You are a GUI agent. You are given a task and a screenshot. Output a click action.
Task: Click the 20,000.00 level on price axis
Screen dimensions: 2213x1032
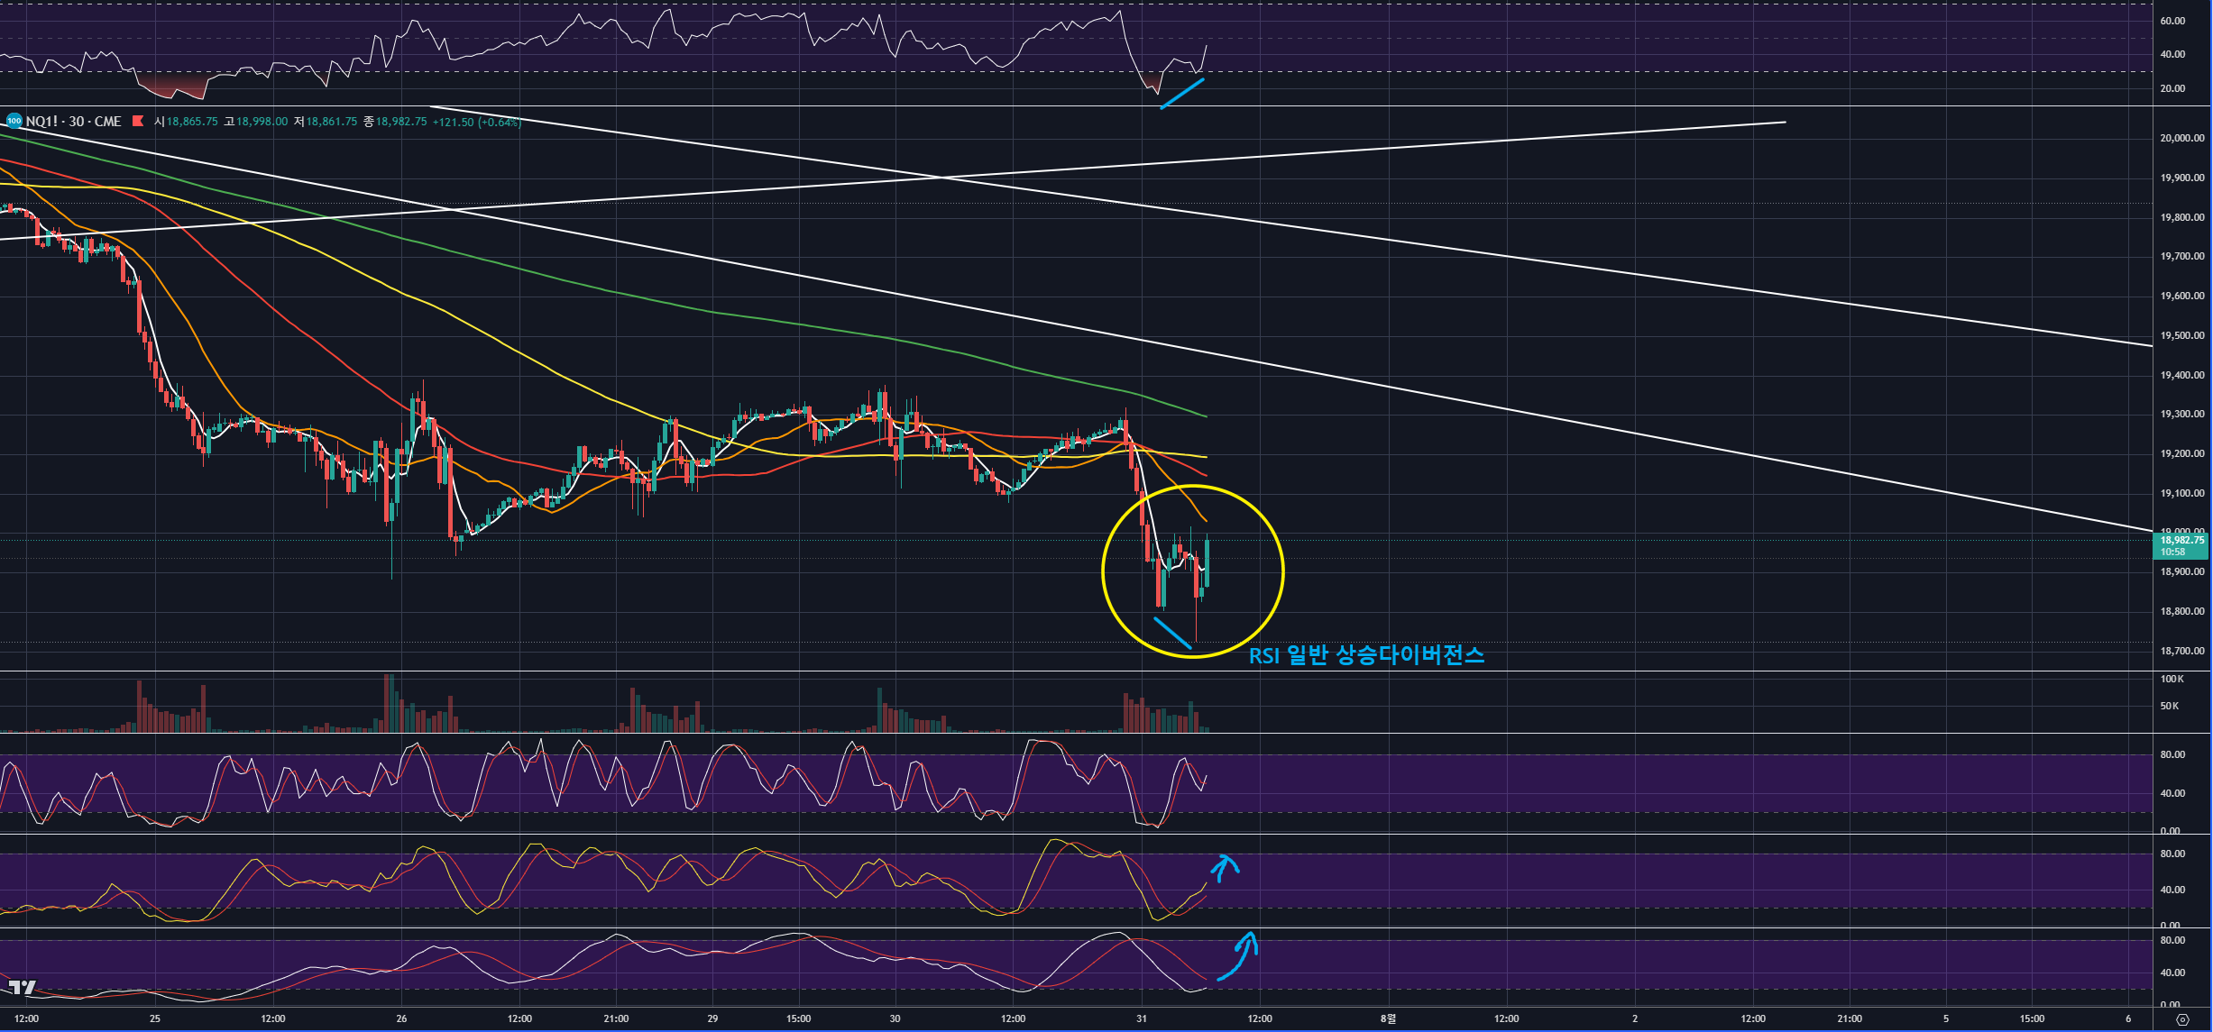point(2181,138)
